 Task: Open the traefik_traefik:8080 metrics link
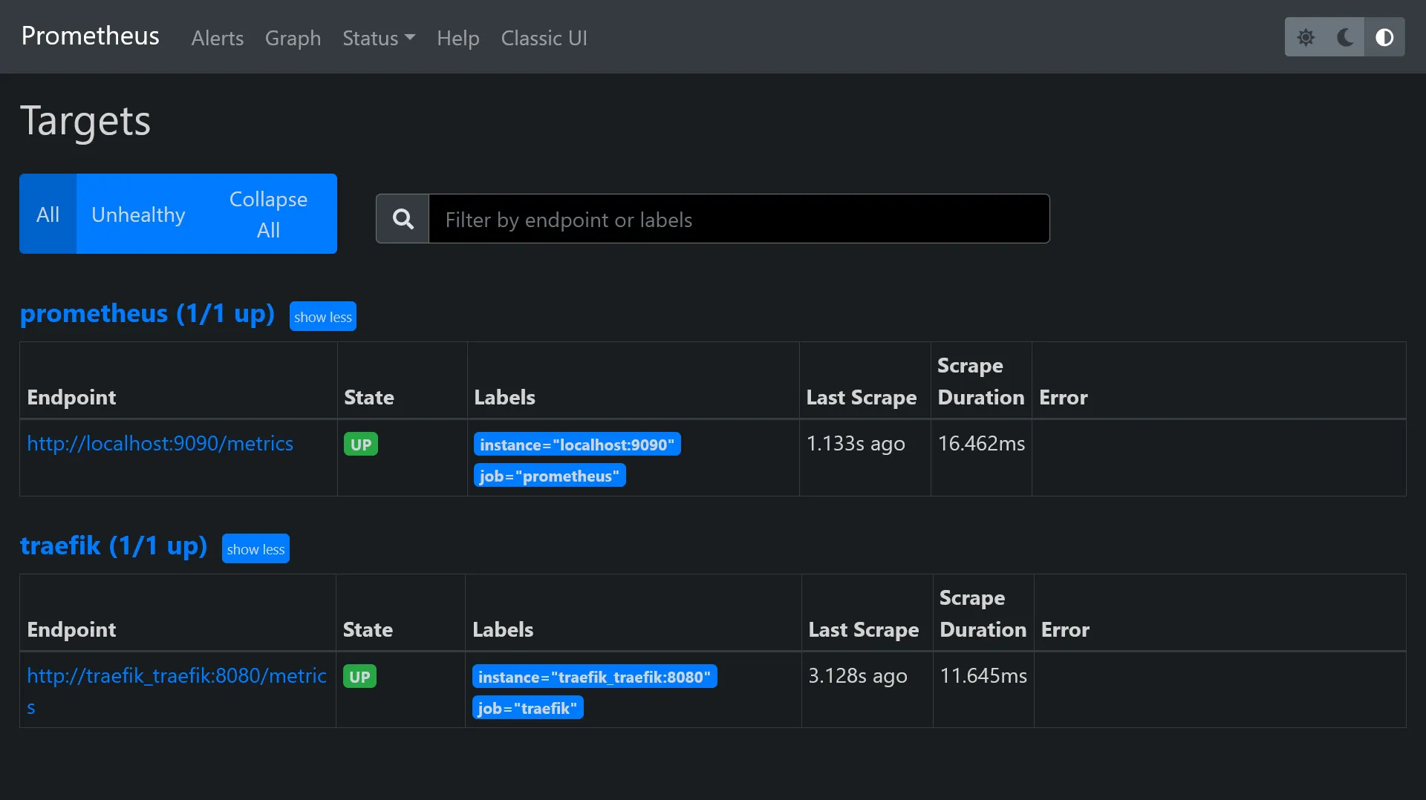[x=176, y=676]
